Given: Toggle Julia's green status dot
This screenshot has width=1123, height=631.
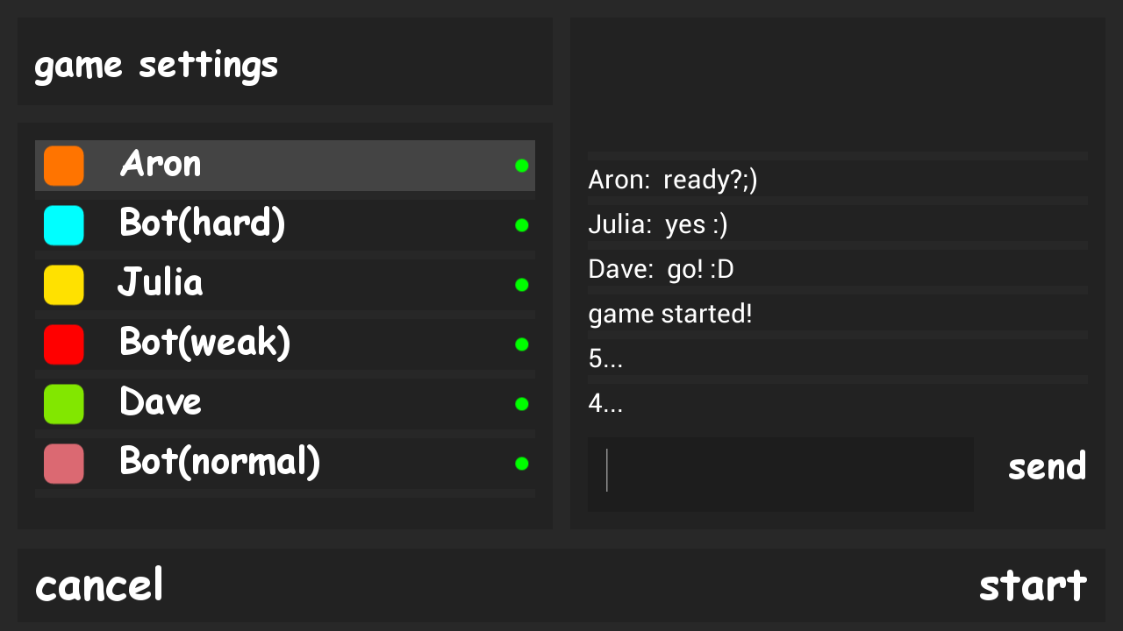Looking at the screenshot, I should coord(522,285).
